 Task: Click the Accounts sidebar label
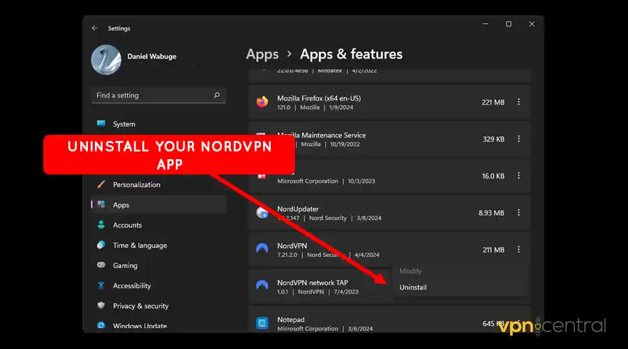[127, 225]
